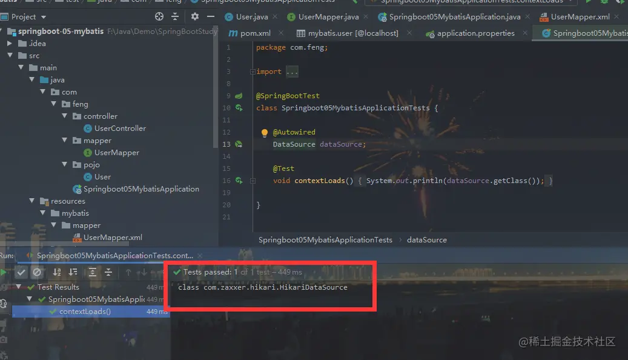
Task: Open Project panel settings gear
Action: tap(194, 16)
